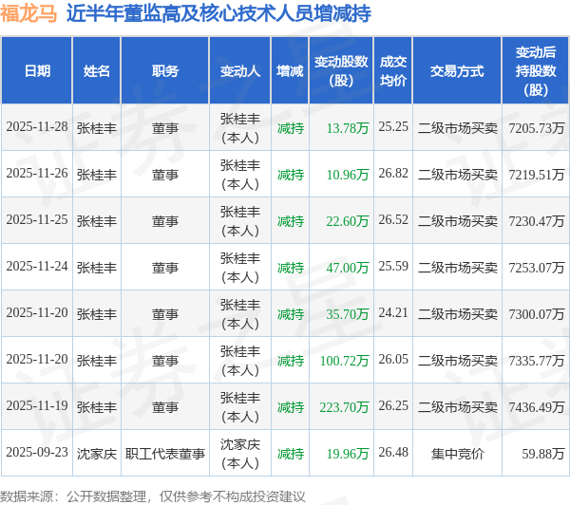The height and width of the screenshot is (505, 570).
Task: Click the share change value 100.72万
Action: coord(344,361)
